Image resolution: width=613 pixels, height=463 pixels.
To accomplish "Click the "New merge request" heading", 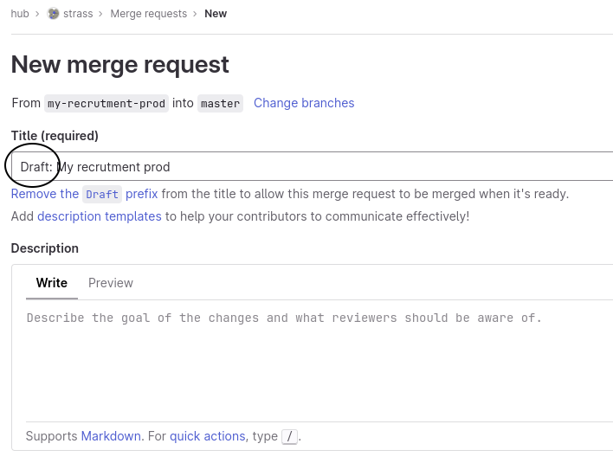I will [x=120, y=64].
